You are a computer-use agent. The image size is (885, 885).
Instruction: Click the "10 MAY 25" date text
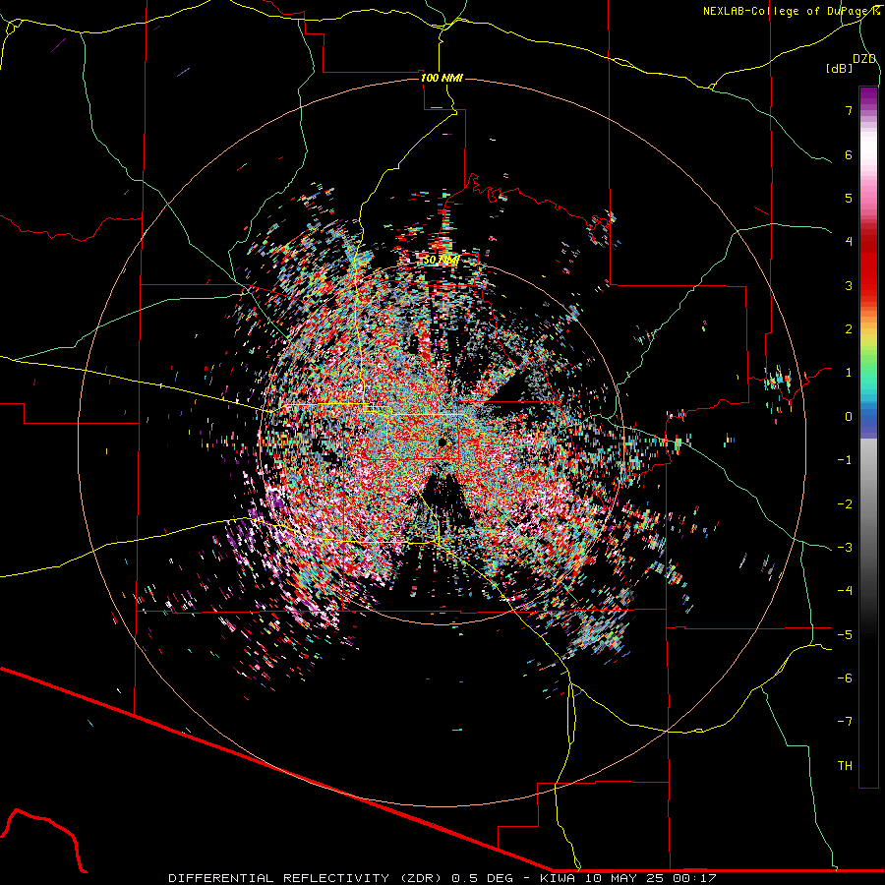(623, 878)
